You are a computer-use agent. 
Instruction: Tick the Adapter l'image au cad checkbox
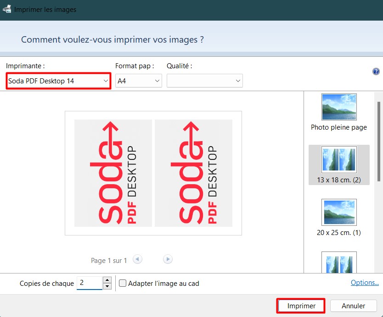pos(122,283)
